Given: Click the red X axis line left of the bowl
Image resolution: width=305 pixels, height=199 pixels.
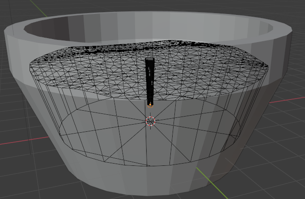Looking at the screenshot, I should pyautogui.click(x=18, y=143).
